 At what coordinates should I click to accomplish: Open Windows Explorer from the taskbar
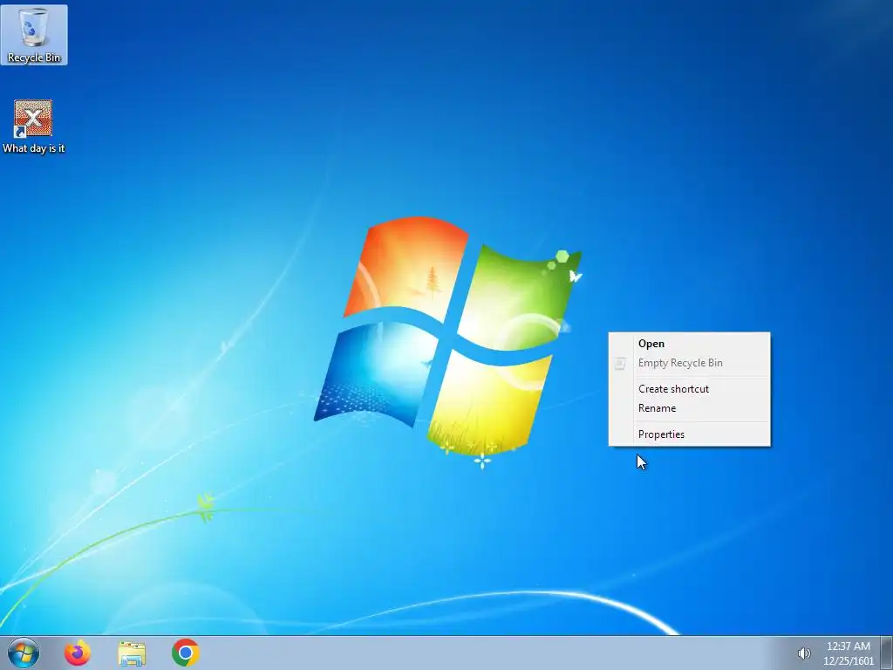(x=132, y=653)
